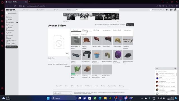
Task: Expand the Recent dropdown tab
Action: (76, 30)
